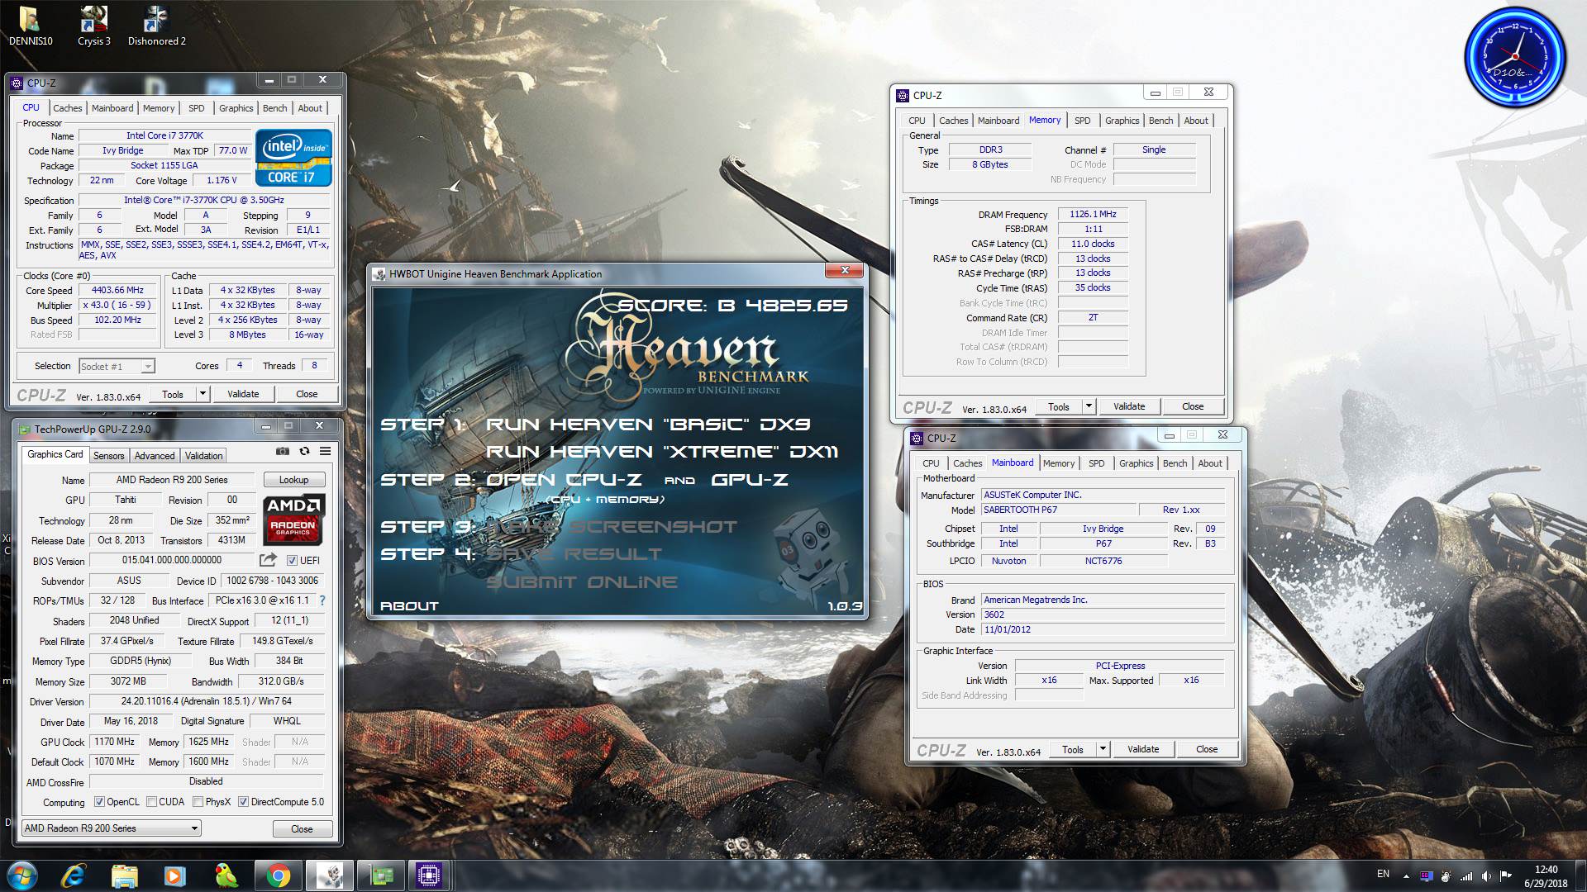Click the Intel Core i7 logo

[x=293, y=157]
